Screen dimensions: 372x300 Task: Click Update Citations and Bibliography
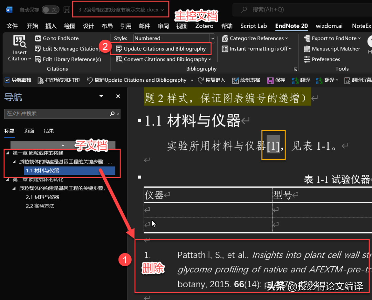coord(161,49)
